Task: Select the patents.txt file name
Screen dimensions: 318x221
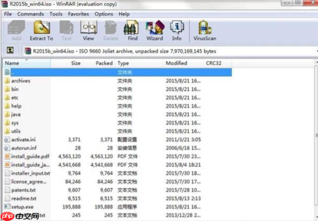Action: coord(24,190)
